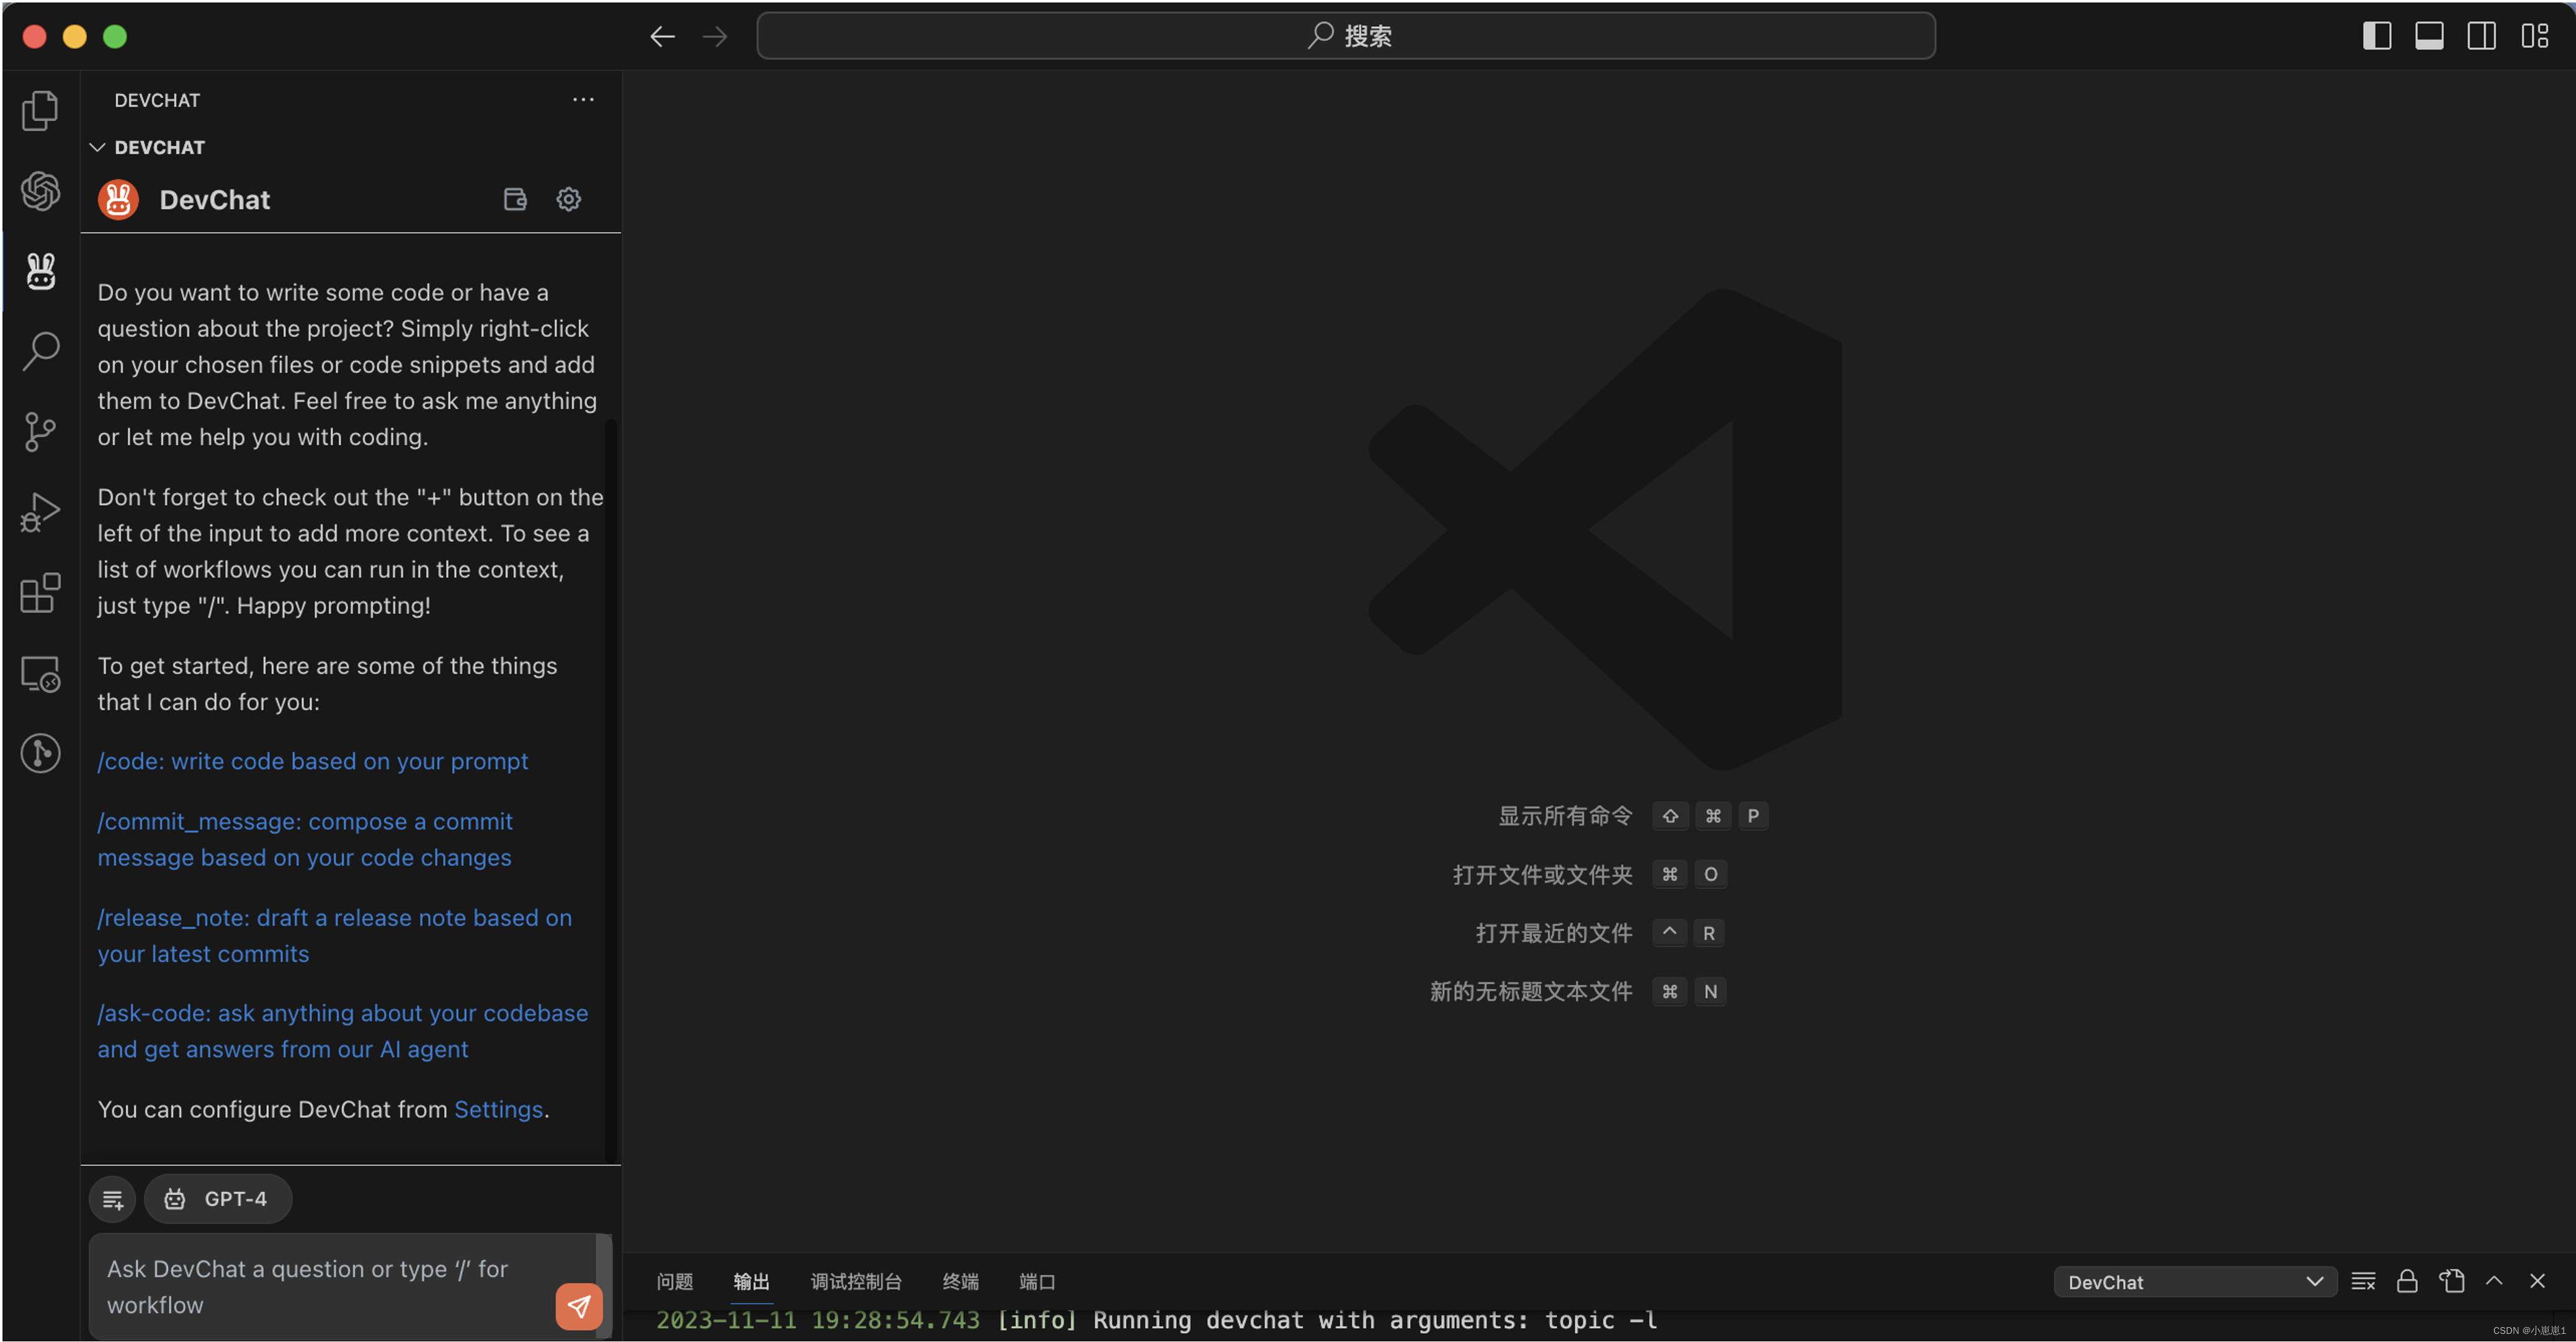This screenshot has width=2576, height=1342.
Task: Select the DevChat rabbit icon in activity bar
Action: pyautogui.click(x=40, y=271)
